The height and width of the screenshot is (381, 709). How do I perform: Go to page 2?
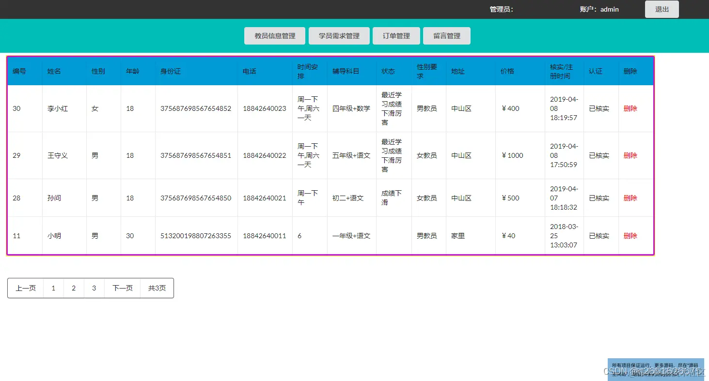(74, 288)
